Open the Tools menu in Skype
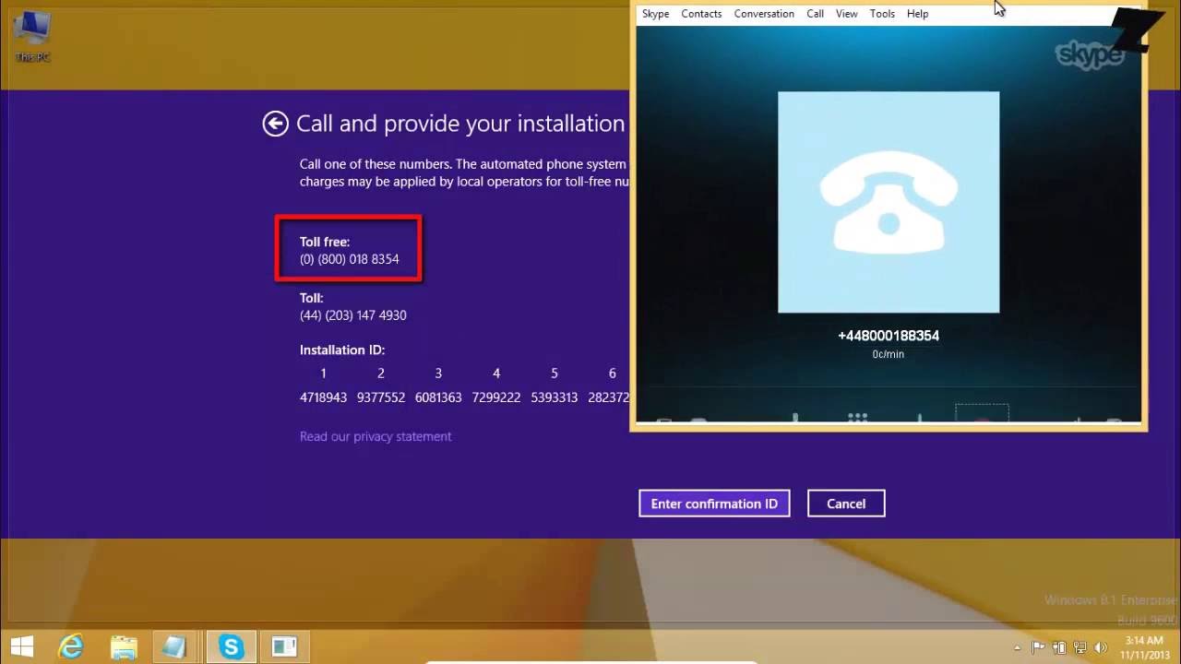 (882, 14)
